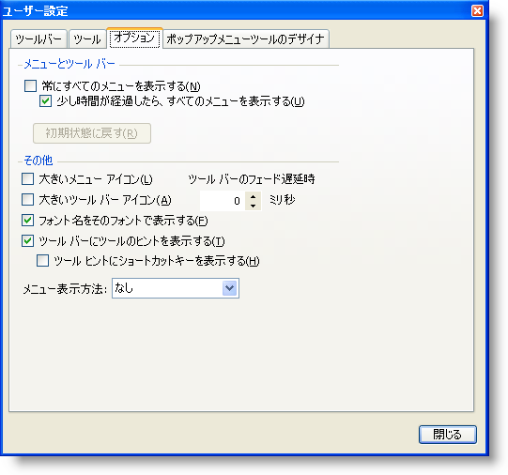This screenshot has height=475, width=508.
Task: Click the 初期状態に戻す button
Action: [92, 133]
